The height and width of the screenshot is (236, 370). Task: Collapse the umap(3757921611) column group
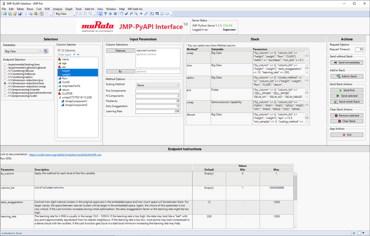pyautogui.click(x=60, y=98)
